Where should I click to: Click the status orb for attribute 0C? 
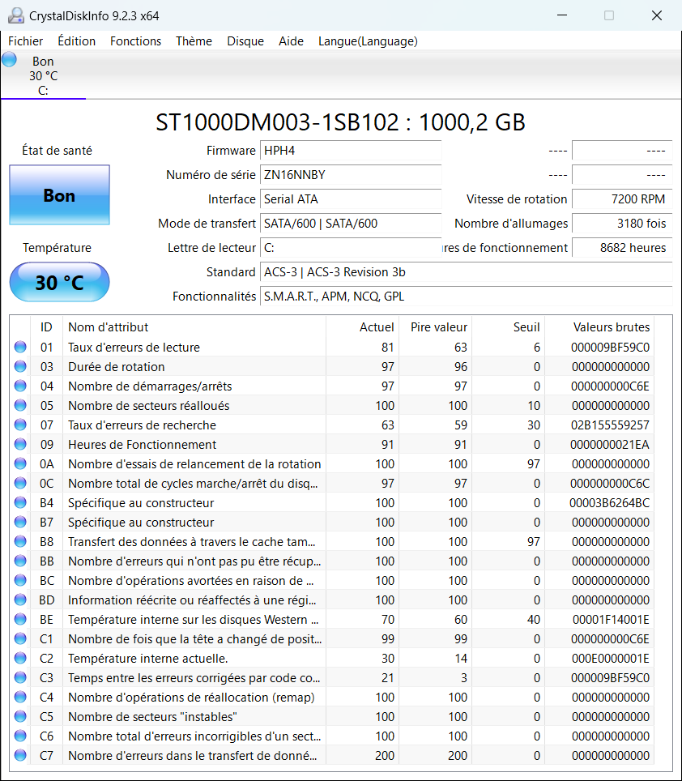point(20,483)
